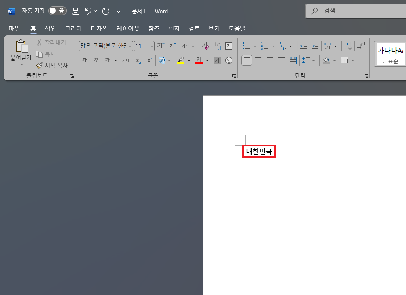This screenshot has height=295, width=406.
Task: Increase font size with 가^ icon
Action: coord(161,46)
